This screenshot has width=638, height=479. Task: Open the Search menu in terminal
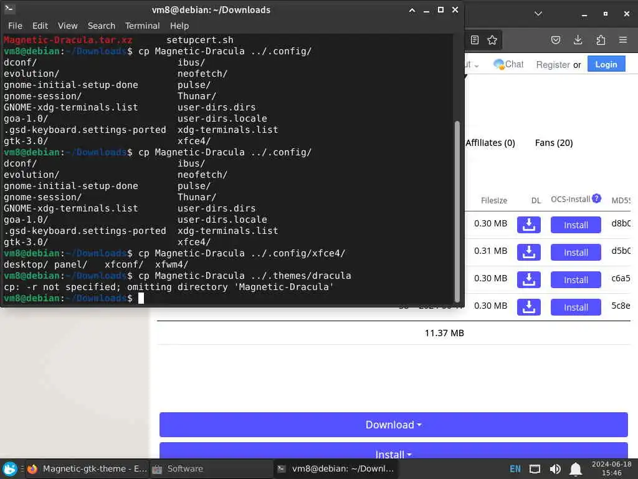pyautogui.click(x=102, y=26)
